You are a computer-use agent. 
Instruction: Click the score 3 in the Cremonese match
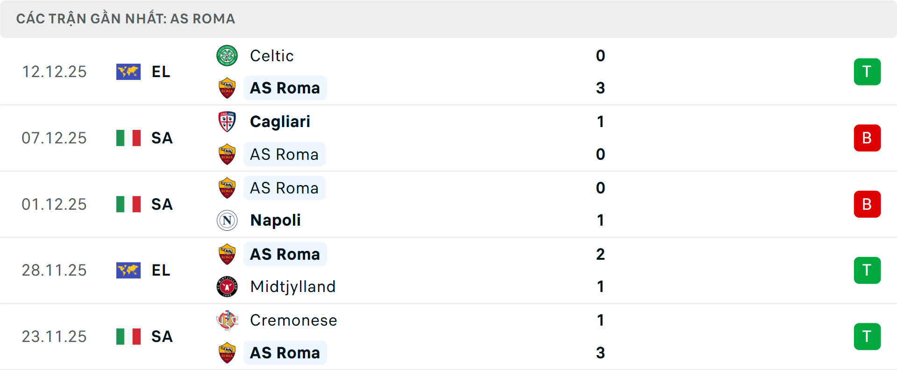point(600,353)
